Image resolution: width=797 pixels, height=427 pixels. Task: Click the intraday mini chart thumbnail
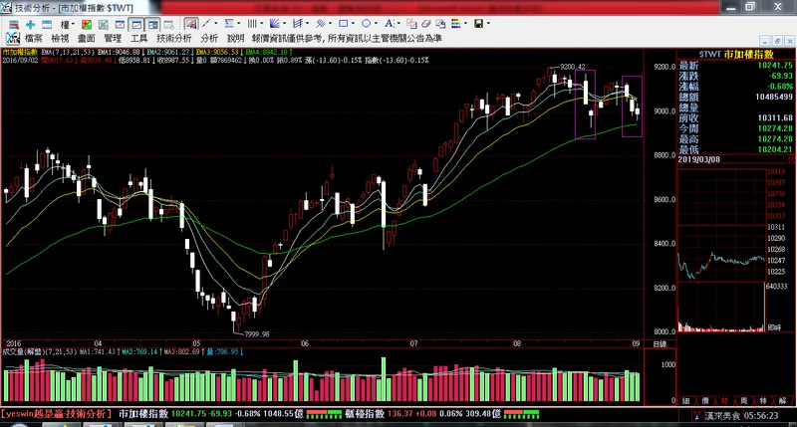pyautogui.click(x=721, y=250)
